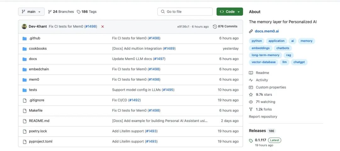The height and width of the screenshot is (151, 340).
Task: Check the failed CI status red X
Action: click(103, 26)
